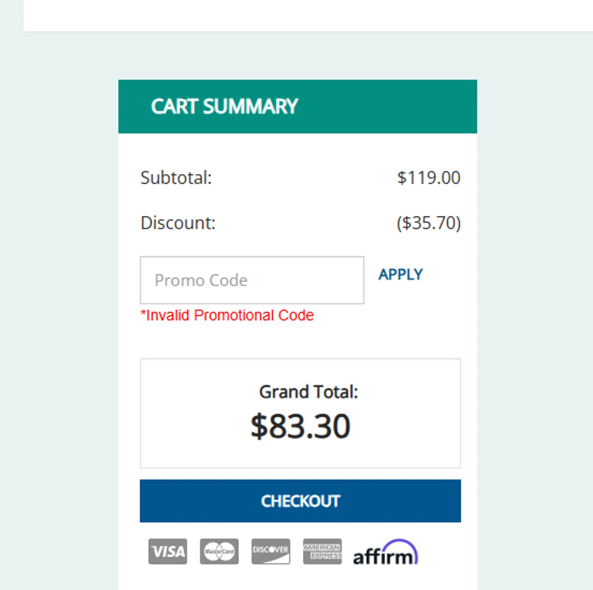This screenshot has height=590, width=593.
Task: Focus the Promo Code input field
Action: pyautogui.click(x=252, y=280)
